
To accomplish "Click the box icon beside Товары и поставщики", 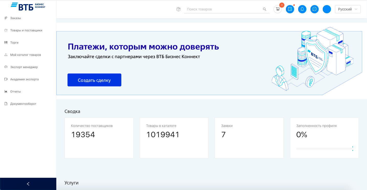I will click(6, 30).
